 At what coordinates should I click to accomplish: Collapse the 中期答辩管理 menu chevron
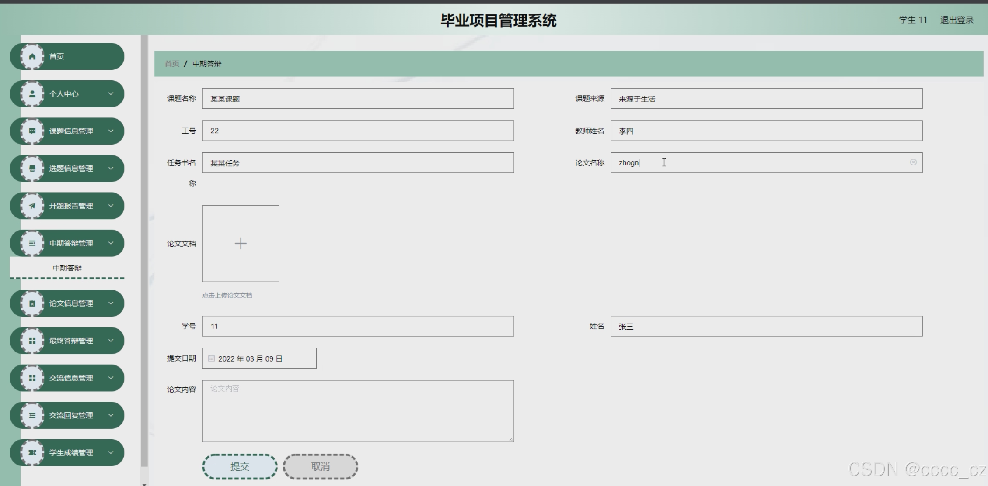(111, 243)
